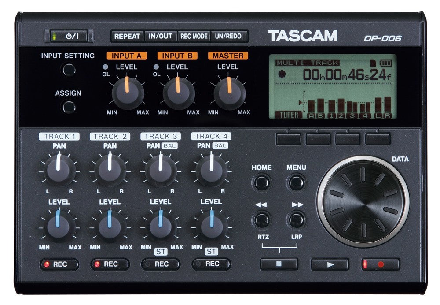Tap the fast-forward button above LRP
Viewport: 440px width, 305px height.
click(x=296, y=220)
